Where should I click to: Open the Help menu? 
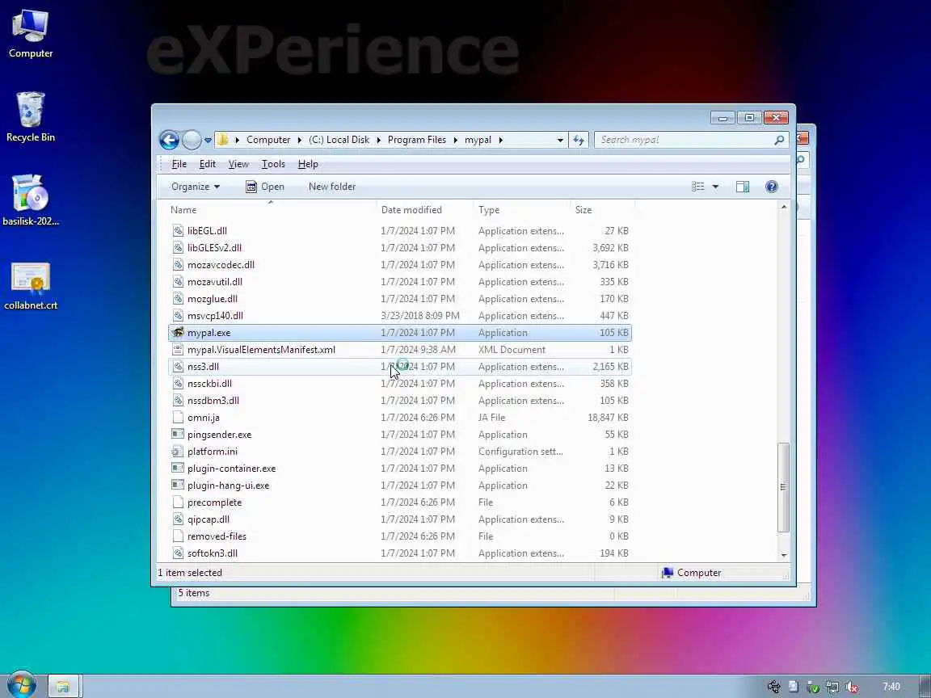pos(308,164)
